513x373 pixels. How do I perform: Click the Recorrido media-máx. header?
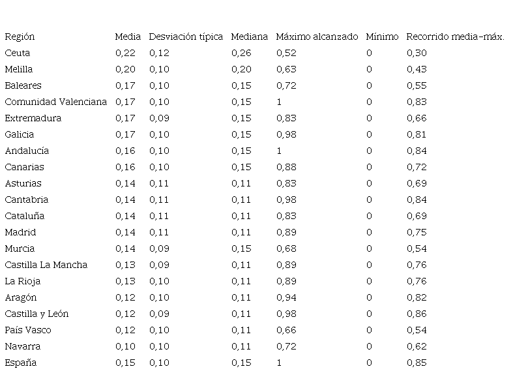pyautogui.click(x=455, y=37)
